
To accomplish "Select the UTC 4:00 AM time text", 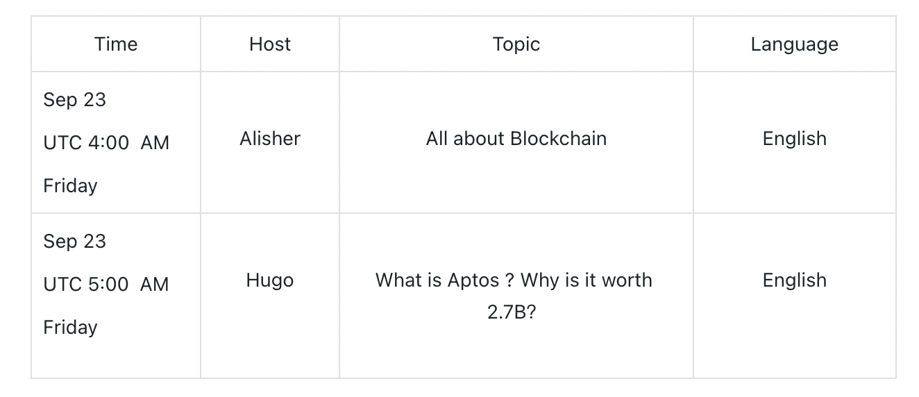I will (x=106, y=143).
